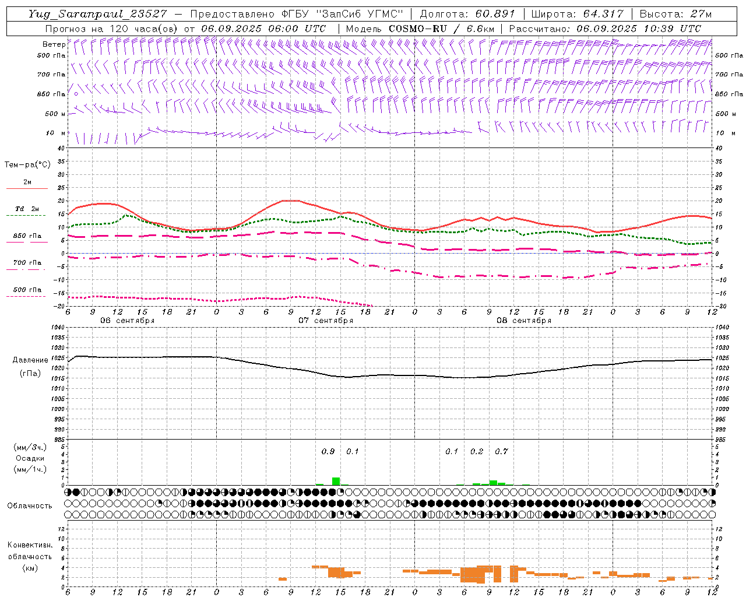Click the right-side 850 гПа wind level label
746x597 pixels.
[729, 94]
